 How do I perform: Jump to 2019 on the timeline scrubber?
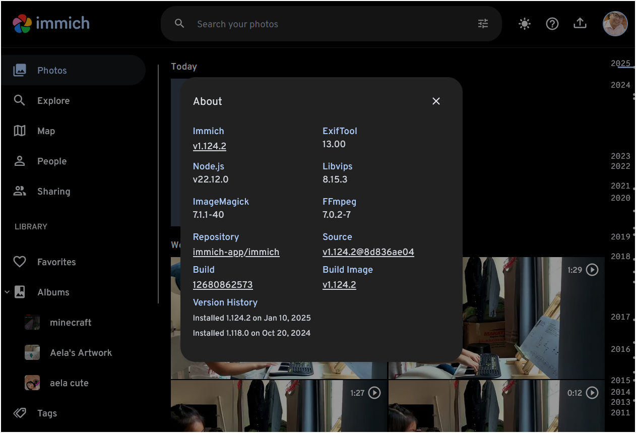[x=620, y=236]
